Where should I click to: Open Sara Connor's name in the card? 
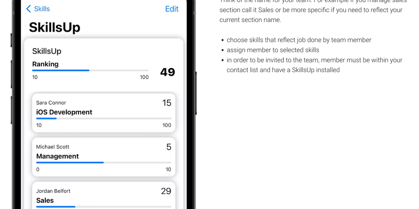[51, 103]
